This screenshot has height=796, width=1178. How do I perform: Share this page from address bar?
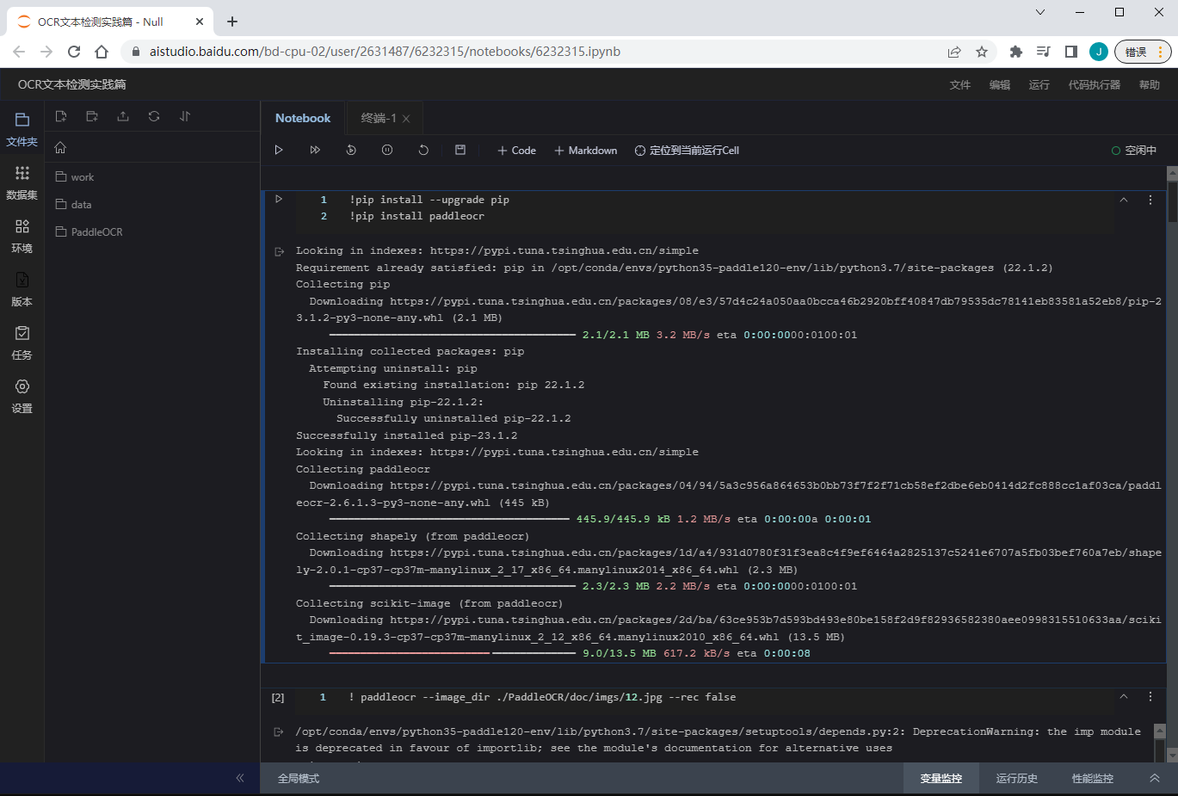pyautogui.click(x=954, y=52)
